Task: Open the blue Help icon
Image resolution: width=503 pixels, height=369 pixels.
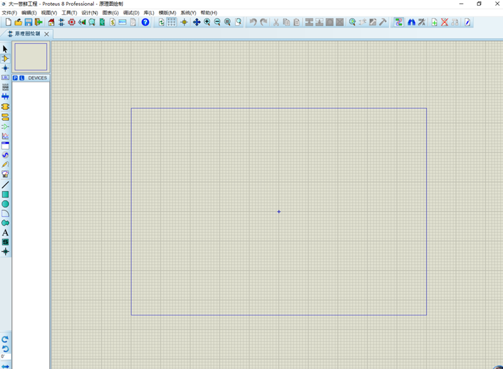Action: coord(145,22)
